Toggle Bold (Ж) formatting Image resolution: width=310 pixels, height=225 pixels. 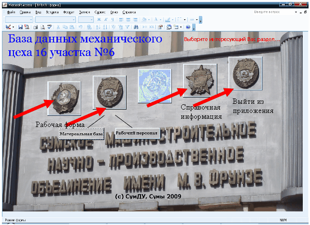(99, 20)
